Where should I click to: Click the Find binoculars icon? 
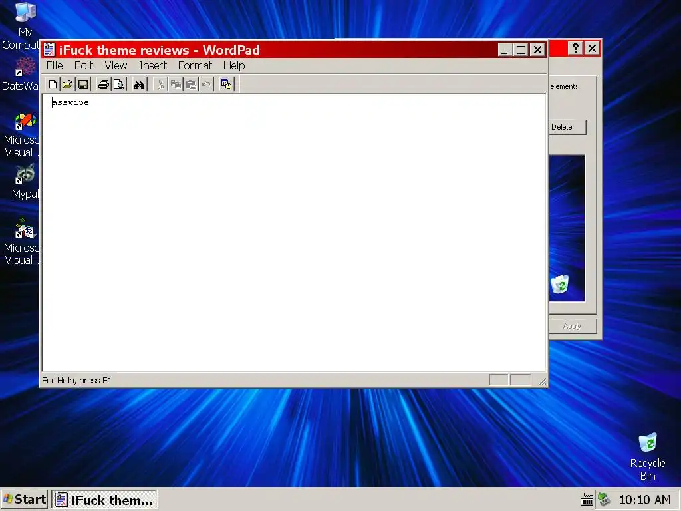pyautogui.click(x=139, y=85)
